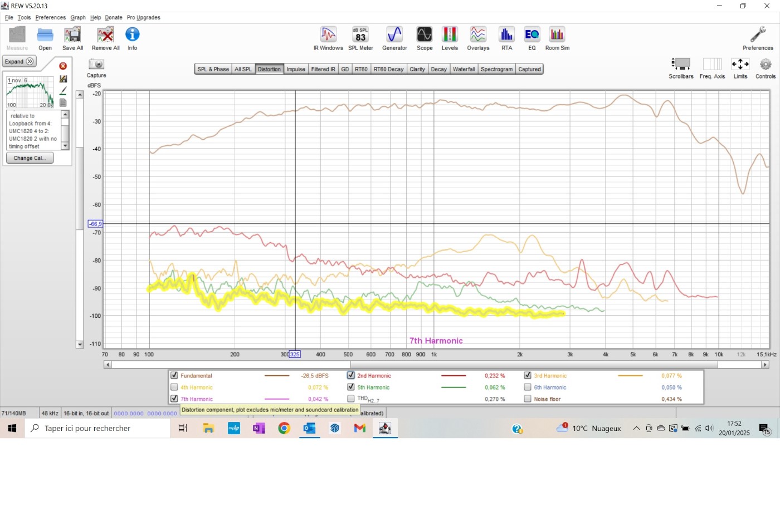Screen dimensions: 780x530
Task: Expand the measurements panel
Action: [19, 62]
